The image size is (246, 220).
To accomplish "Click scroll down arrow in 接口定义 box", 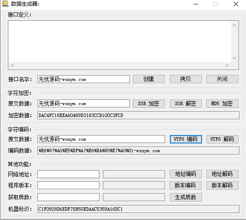I will point(235,58).
